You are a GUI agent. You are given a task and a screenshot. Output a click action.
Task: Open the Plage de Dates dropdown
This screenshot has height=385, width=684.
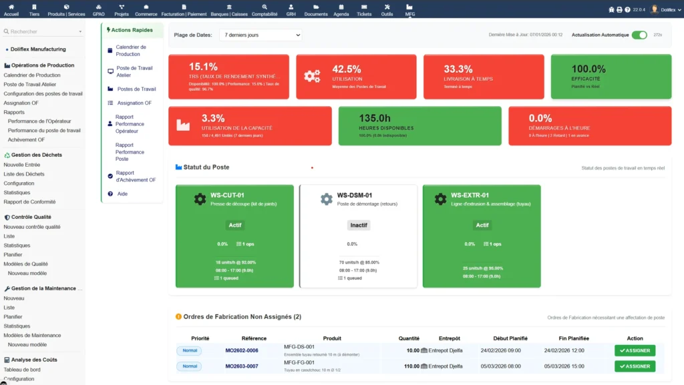click(x=260, y=35)
